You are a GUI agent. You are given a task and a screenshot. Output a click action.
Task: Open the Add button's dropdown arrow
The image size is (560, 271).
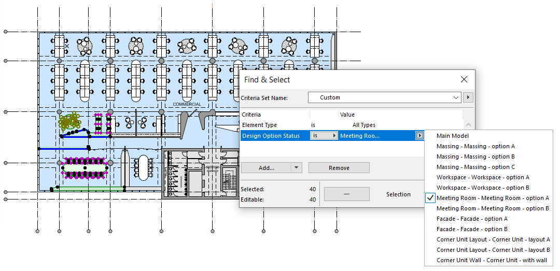[296, 168]
